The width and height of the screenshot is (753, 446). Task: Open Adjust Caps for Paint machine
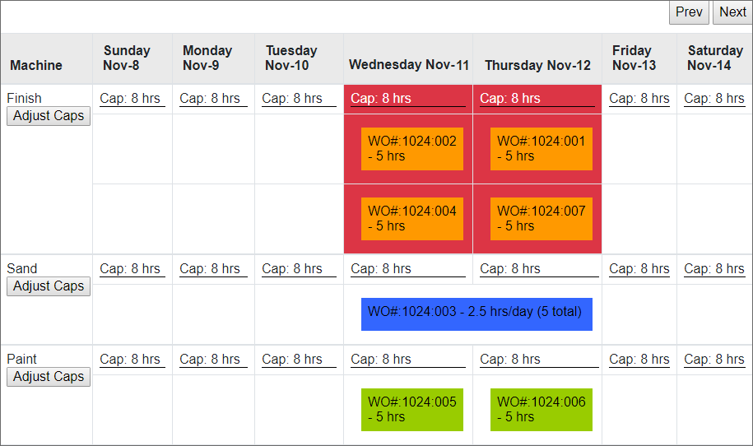point(49,377)
